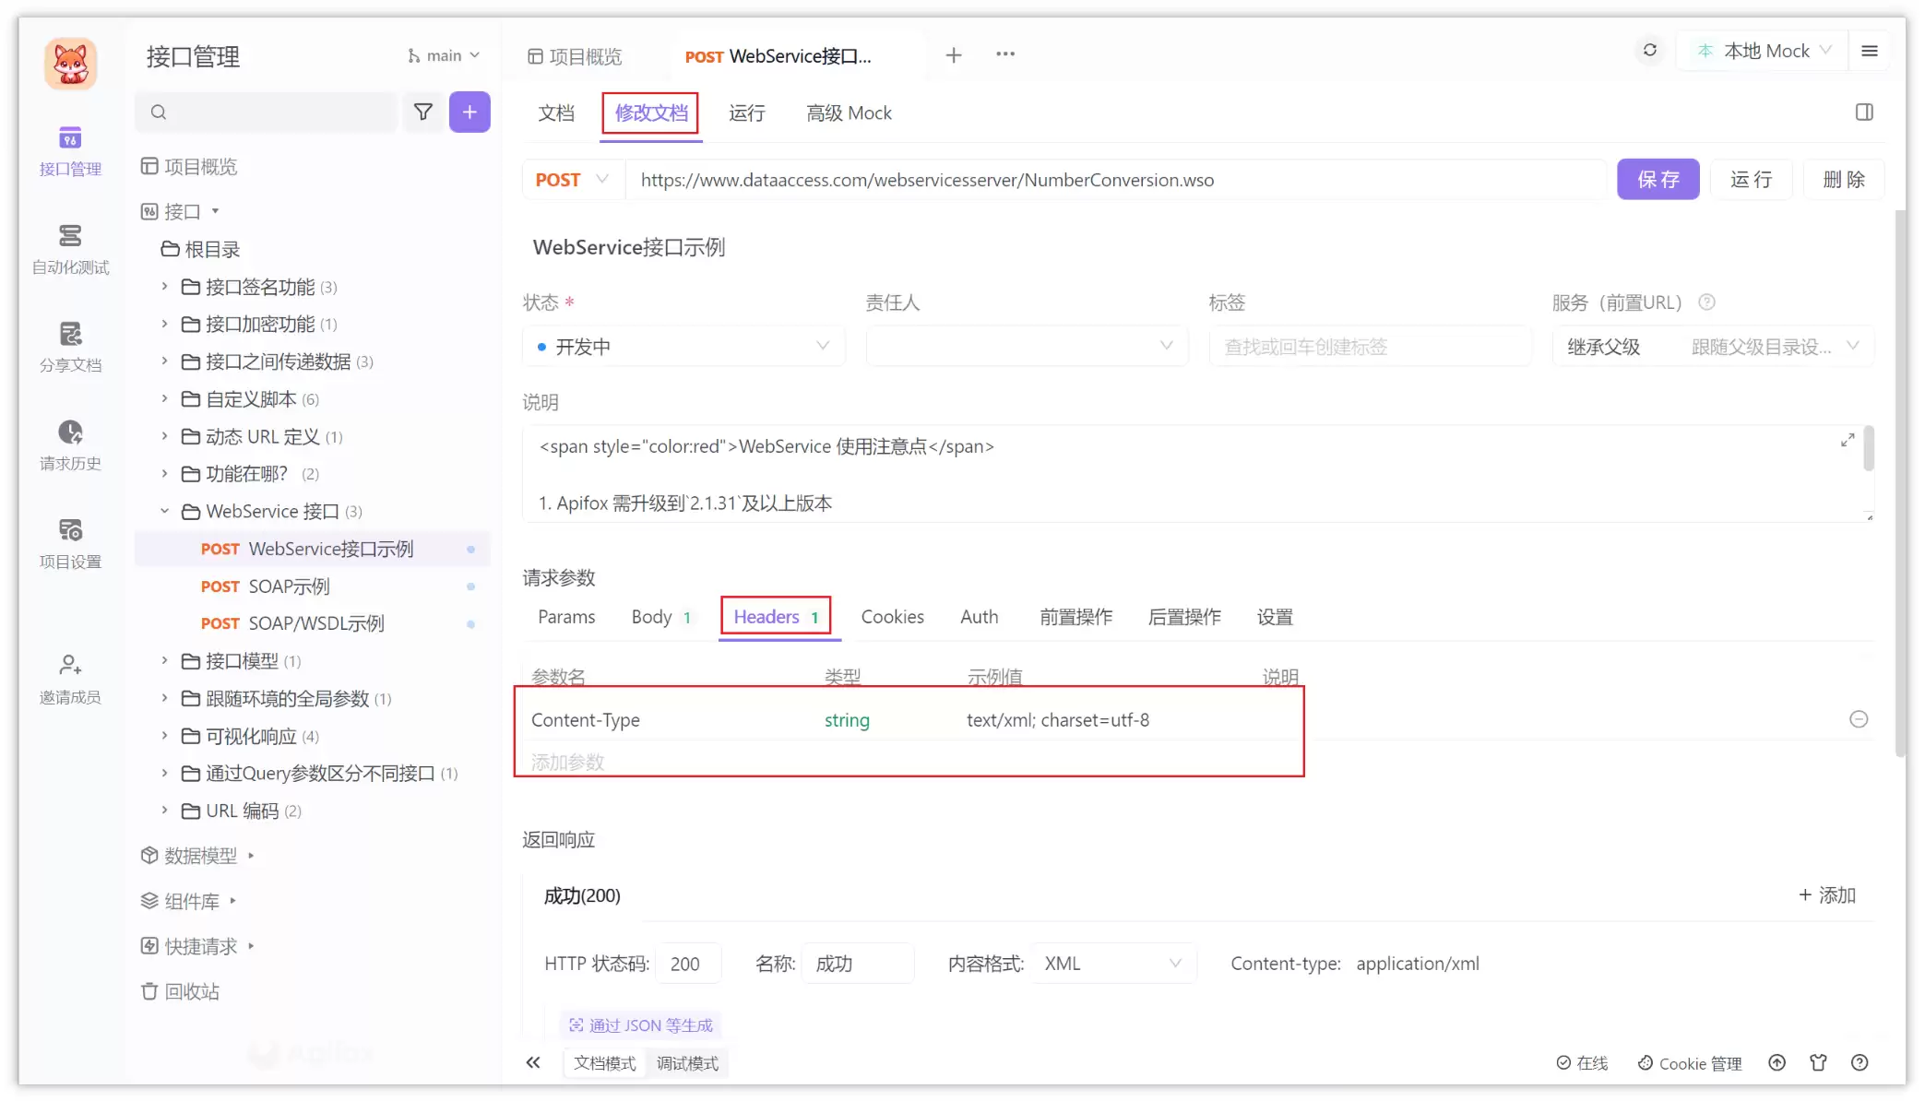Click the help question icon in status bar
1925x1101 pixels.
tap(1860, 1063)
